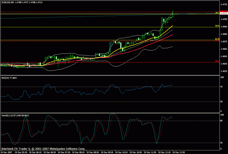Click the 10 Dec 10:10 time label
Viewport: 228px width, 154px height.
[x=121, y=153]
